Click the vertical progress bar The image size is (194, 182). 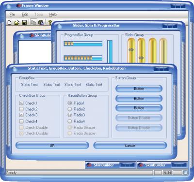[110, 51]
